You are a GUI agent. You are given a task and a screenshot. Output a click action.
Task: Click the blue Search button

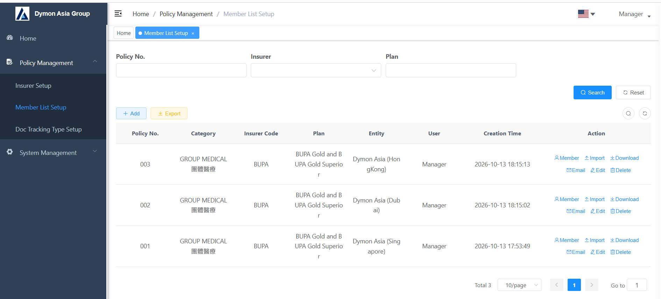coord(592,93)
